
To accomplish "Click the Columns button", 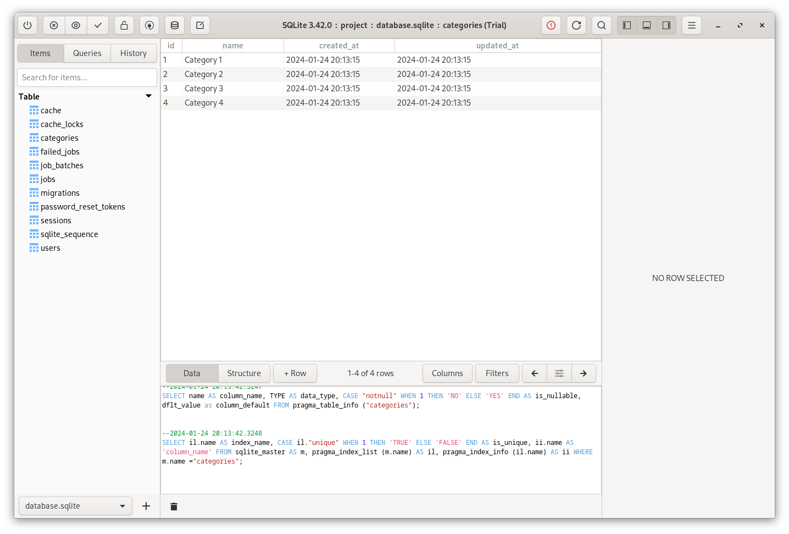I will pyautogui.click(x=447, y=373).
